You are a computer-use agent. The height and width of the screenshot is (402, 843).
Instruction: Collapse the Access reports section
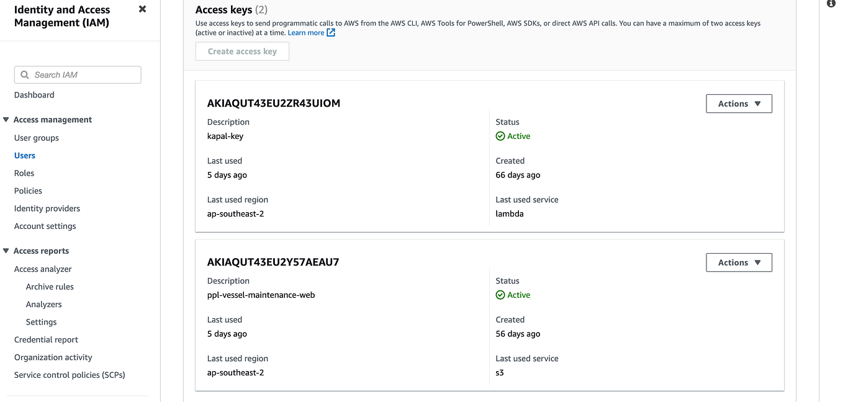pyautogui.click(x=6, y=251)
